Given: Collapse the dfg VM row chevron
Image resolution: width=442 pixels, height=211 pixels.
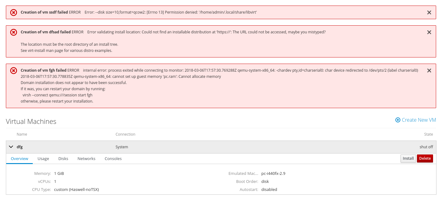Looking at the screenshot, I should coord(11,147).
